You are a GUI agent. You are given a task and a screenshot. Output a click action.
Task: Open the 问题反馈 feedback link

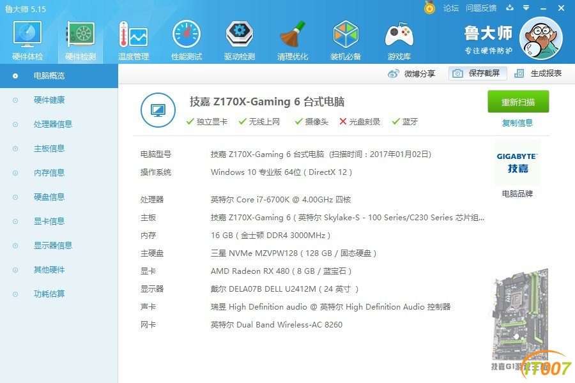[x=481, y=8]
